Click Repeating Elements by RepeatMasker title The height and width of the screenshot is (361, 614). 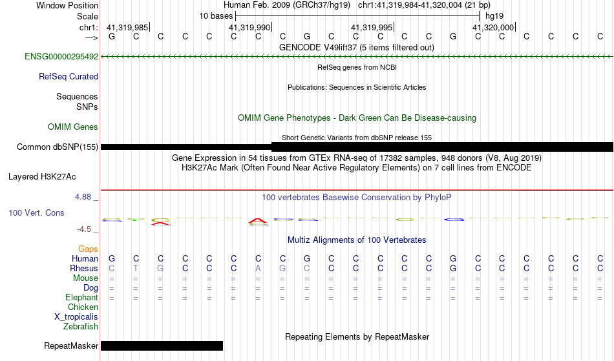[x=357, y=337]
